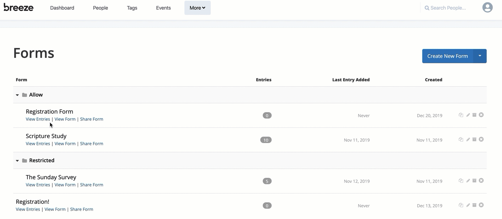
Task: View Form for Registration Form
Action: tap(65, 119)
